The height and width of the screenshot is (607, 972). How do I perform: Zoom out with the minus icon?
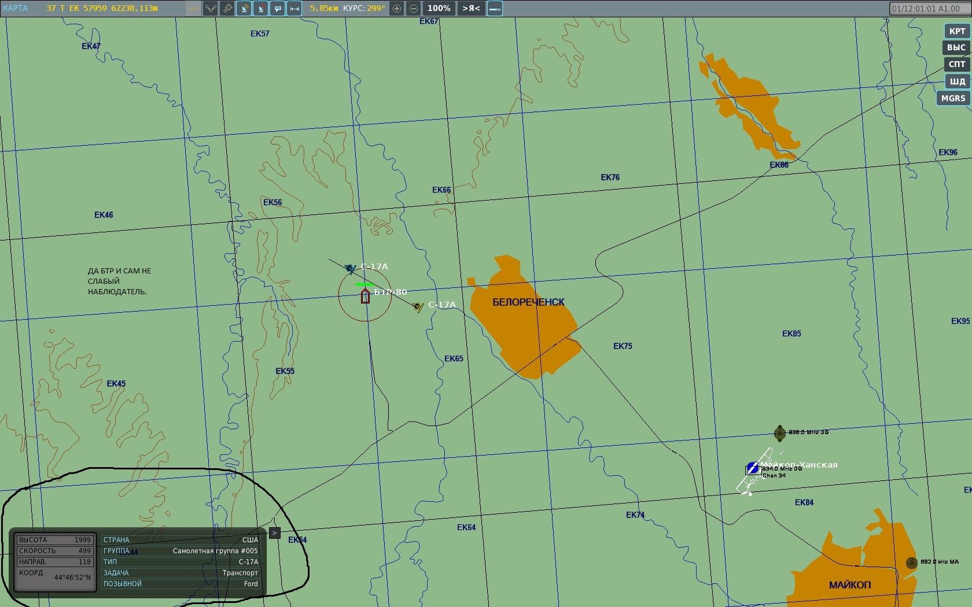[414, 8]
